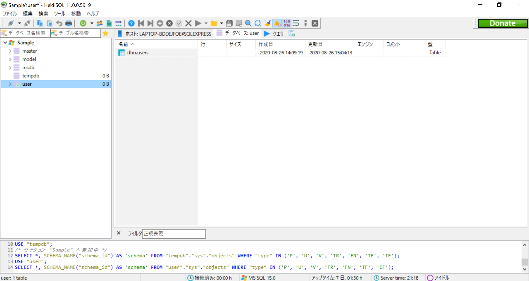Open the user manager icon

pyautogui.click(x=99, y=23)
